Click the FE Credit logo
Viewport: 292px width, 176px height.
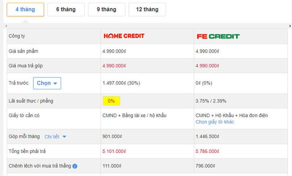pyautogui.click(x=218, y=36)
